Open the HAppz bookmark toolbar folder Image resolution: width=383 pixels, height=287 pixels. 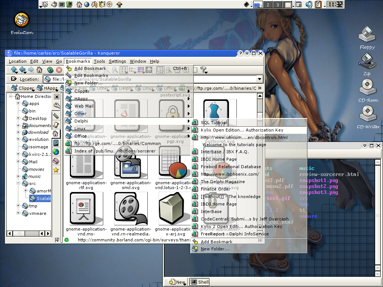click(48, 88)
